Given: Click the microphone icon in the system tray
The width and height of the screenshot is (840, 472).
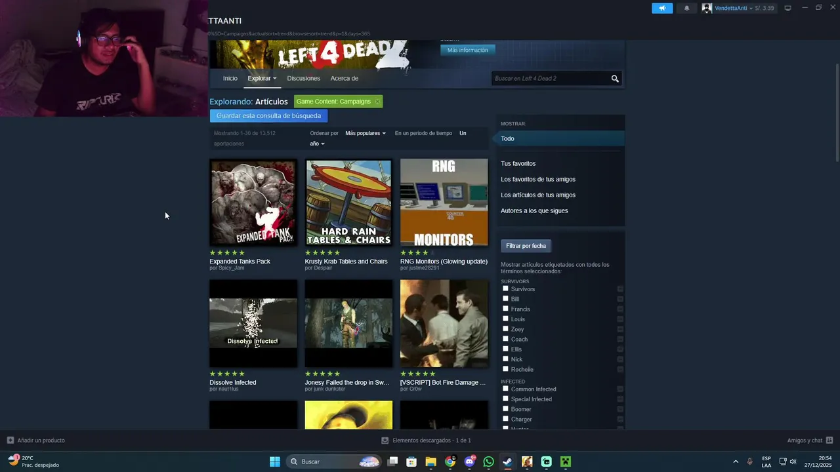Looking at the screenshot, I should point(749,462).
